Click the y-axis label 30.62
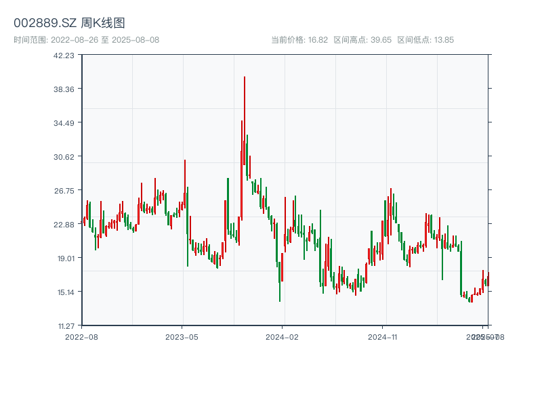542x406 pixels. click(x=64, y=157)
